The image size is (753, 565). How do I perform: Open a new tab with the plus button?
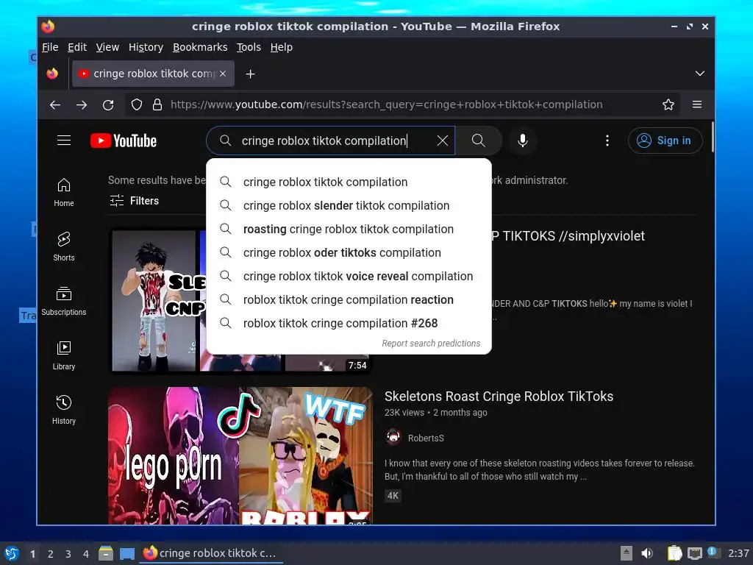tap(250, 74)
